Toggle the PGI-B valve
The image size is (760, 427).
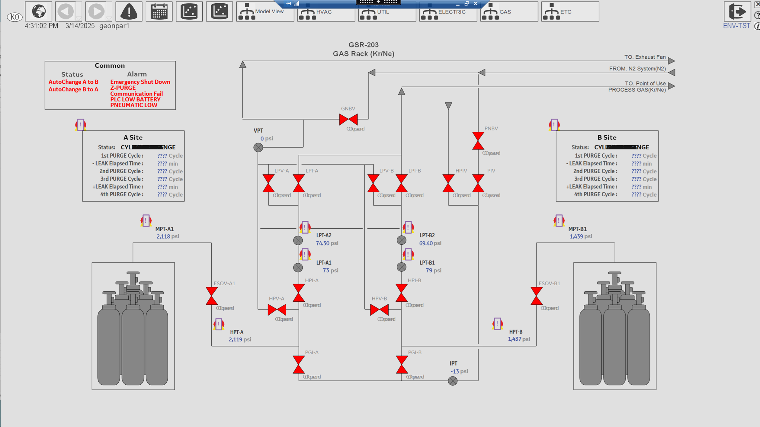[x=402, y=364]
